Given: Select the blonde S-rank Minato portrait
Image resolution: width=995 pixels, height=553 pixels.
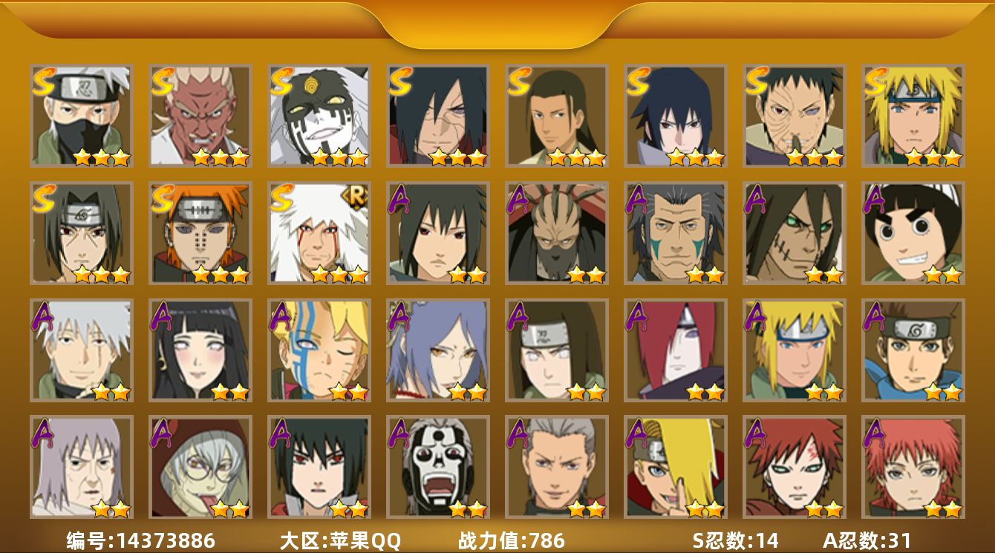Looking at the screenshot, I should pos(913,115).
